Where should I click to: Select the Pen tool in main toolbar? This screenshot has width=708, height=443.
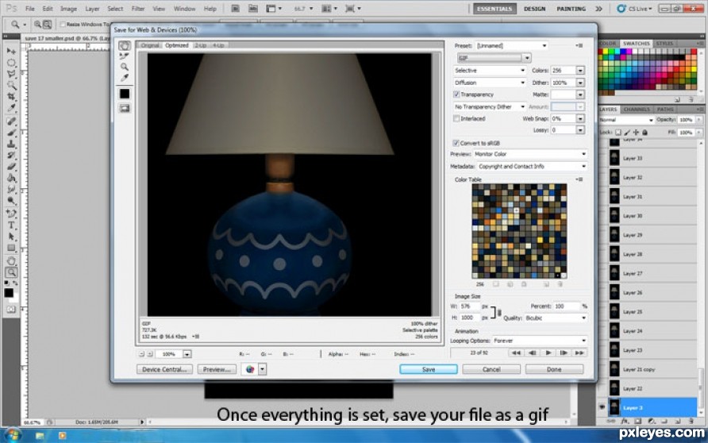(11, 213)
